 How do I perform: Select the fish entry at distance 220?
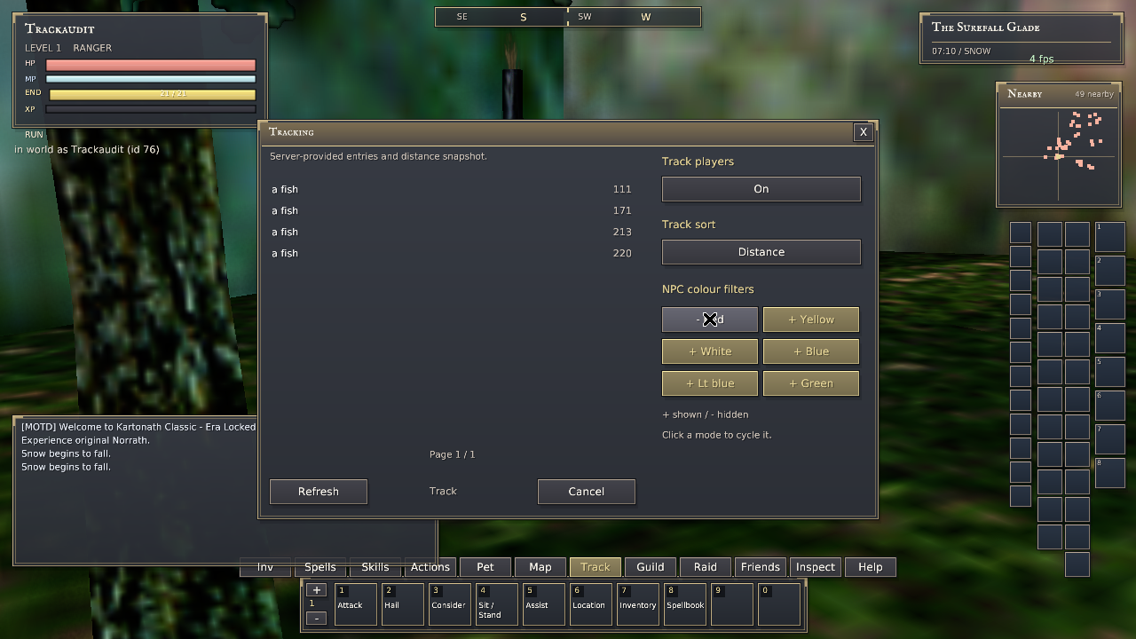click(452, 253)
